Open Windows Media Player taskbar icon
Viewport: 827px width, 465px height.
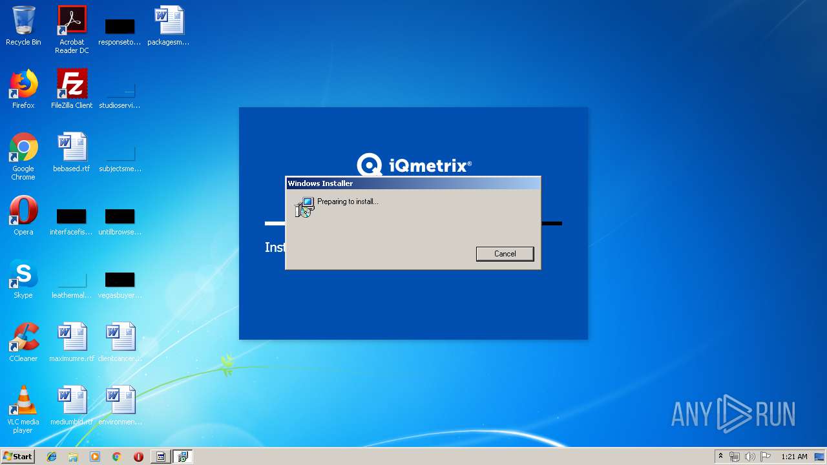coord(95,457)
